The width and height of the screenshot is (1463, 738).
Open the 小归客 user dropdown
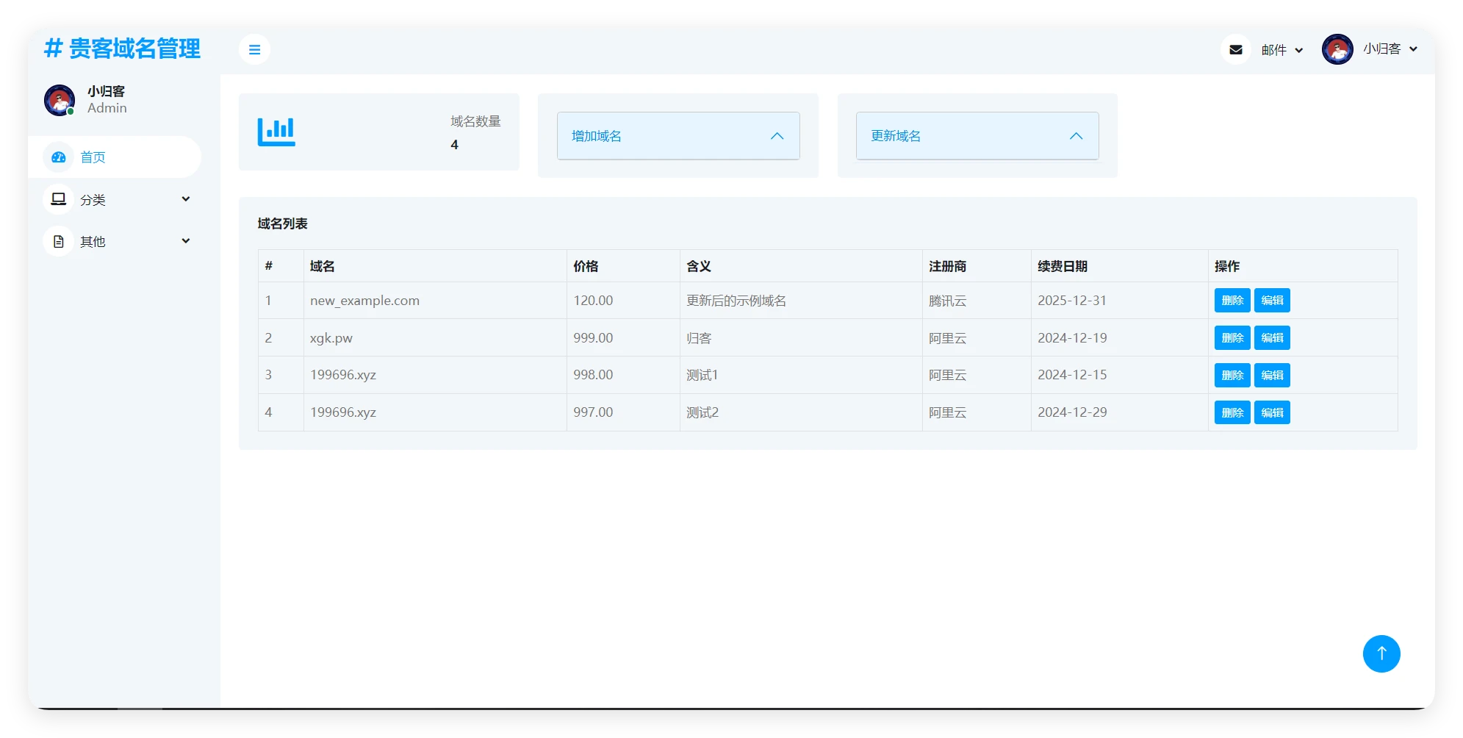pos(1390,49)
